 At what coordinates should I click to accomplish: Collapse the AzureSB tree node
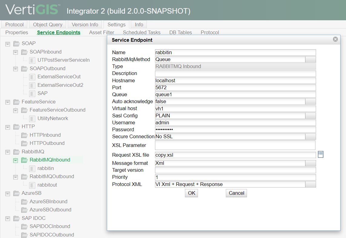click(x=8, y=194)
